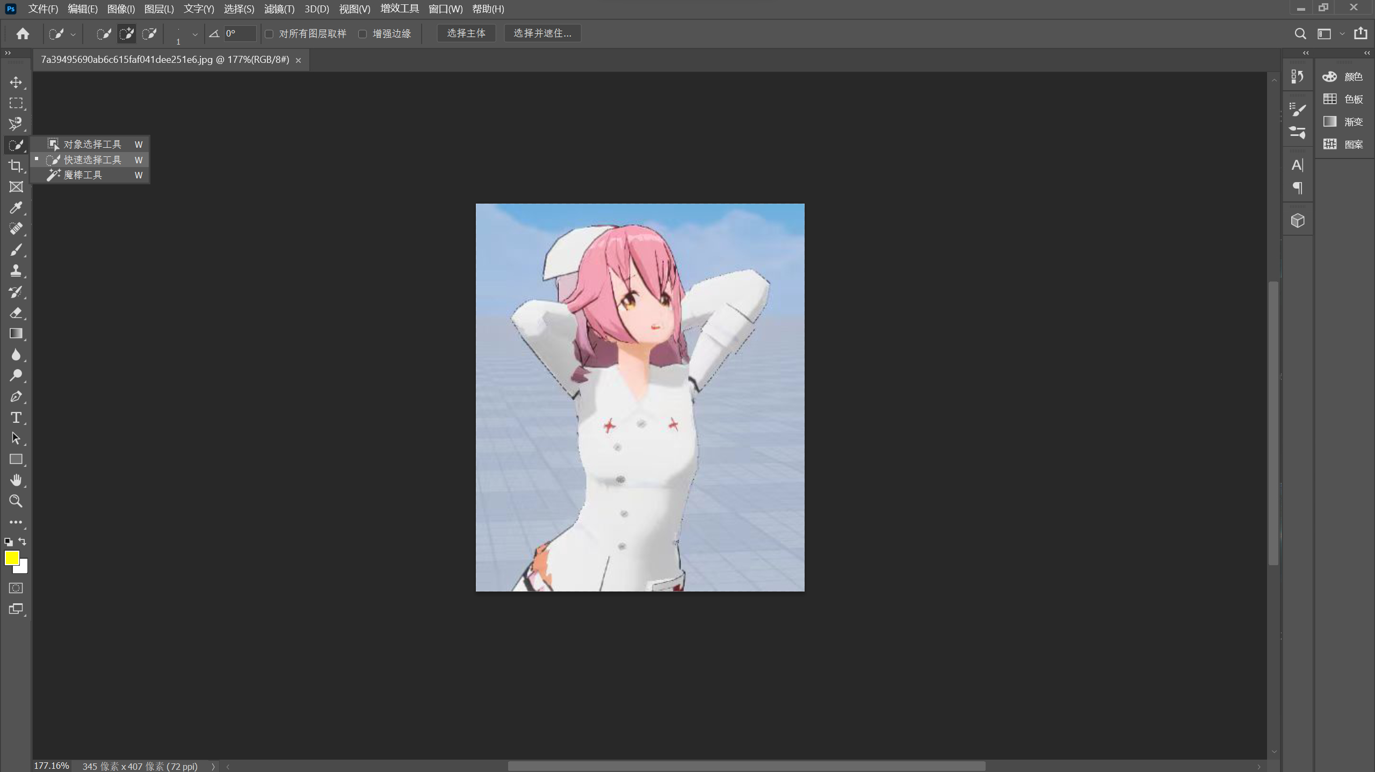1375x772 pixels.
Task: Choose 魔棒工具 from flyout
Action: 90,175
